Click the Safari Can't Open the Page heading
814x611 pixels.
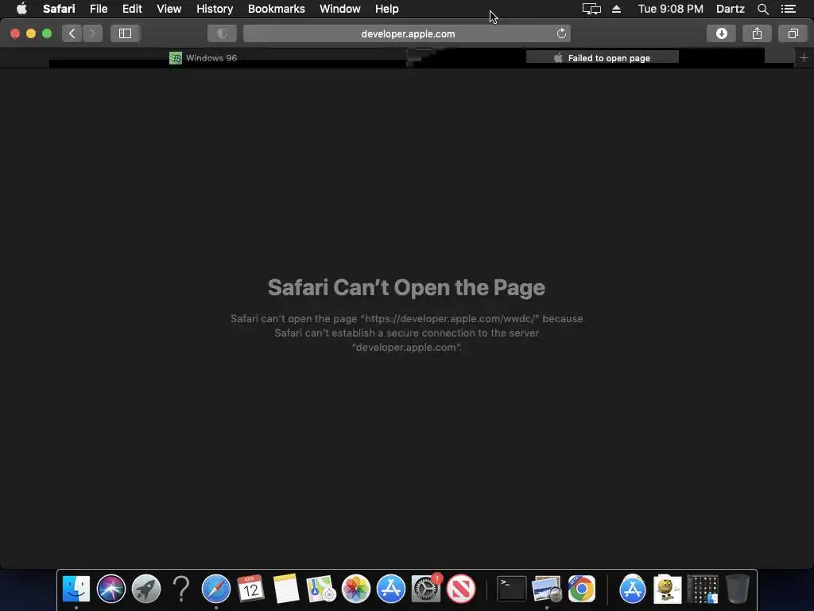coord(406,287)
